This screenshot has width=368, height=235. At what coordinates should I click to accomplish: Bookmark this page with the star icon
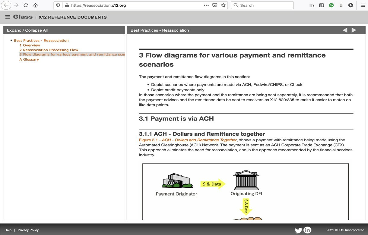[223, 5]
